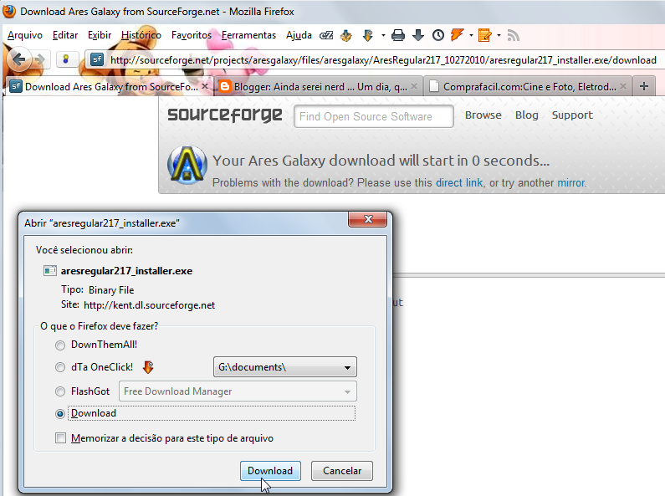665x496 pixels.
Task: Open Blog link on SourceForge header
Action: point(527,115)
